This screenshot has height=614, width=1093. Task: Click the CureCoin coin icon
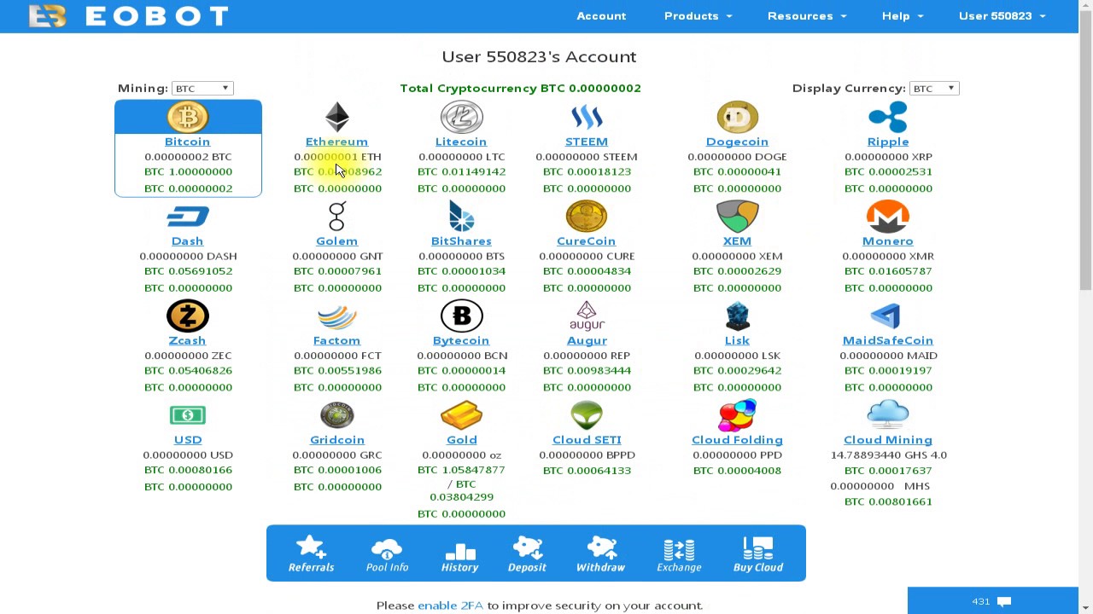[587, 217]
